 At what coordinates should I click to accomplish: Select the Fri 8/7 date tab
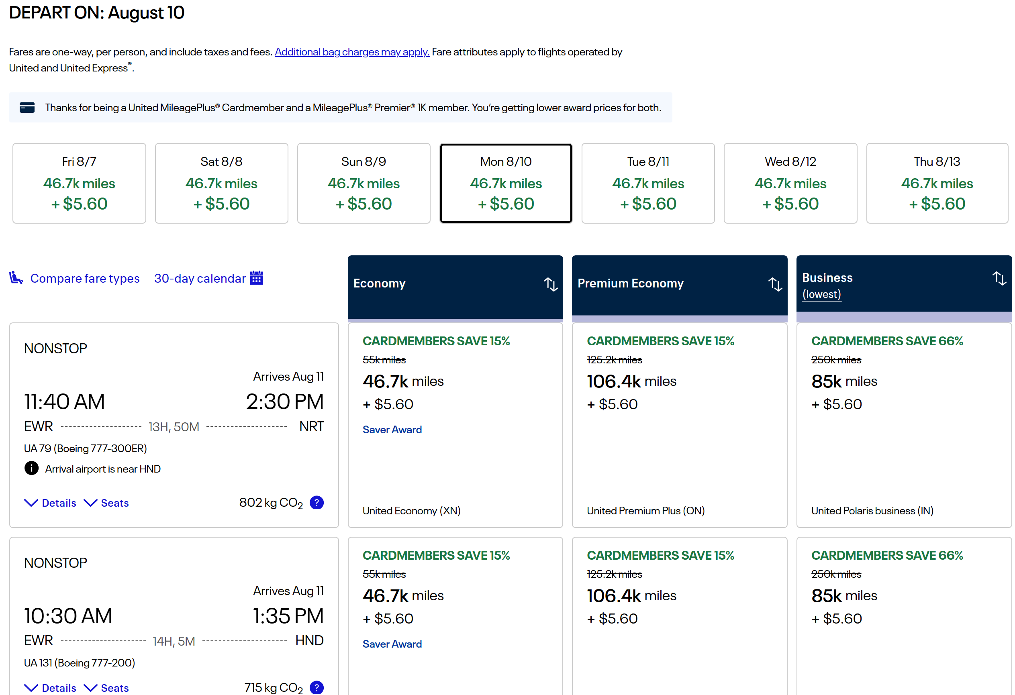[79, 183]
